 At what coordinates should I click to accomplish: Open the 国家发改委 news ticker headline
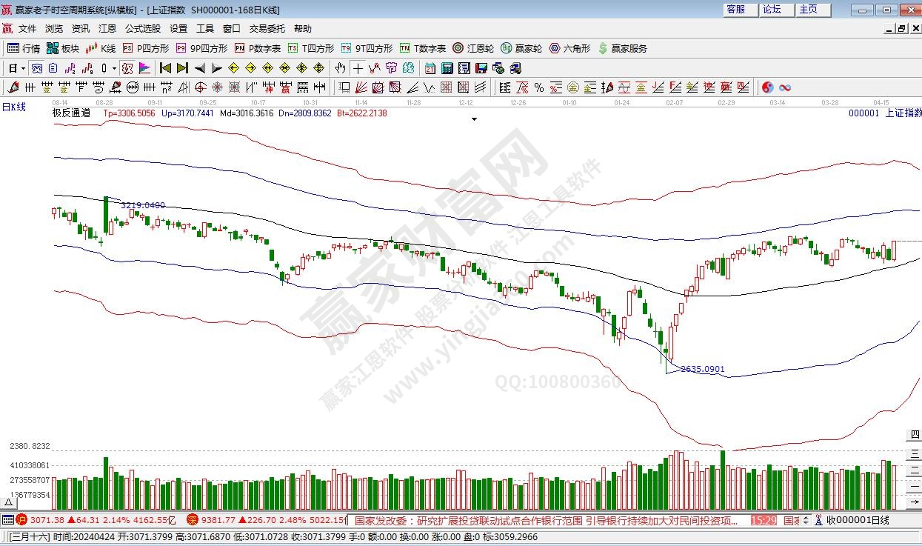(x=547, y=521)
